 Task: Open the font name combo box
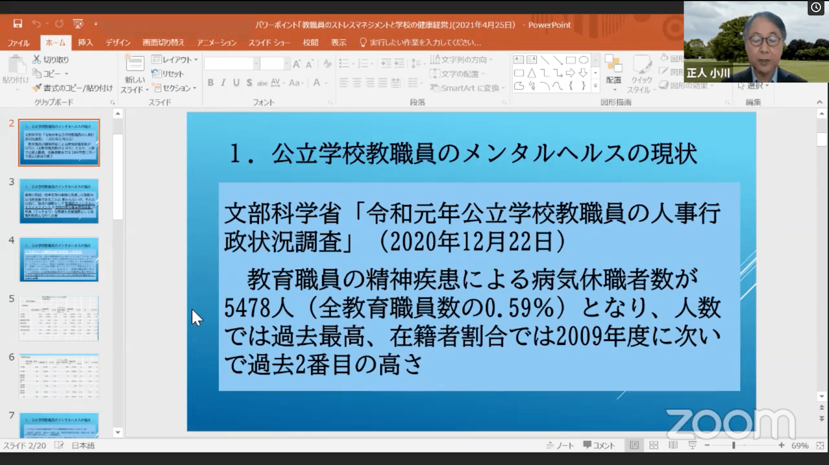click(231, 64)
